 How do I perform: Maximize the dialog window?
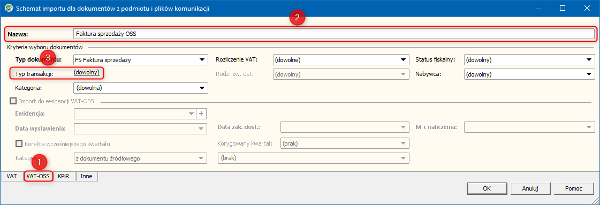click(x=563, y=8)
